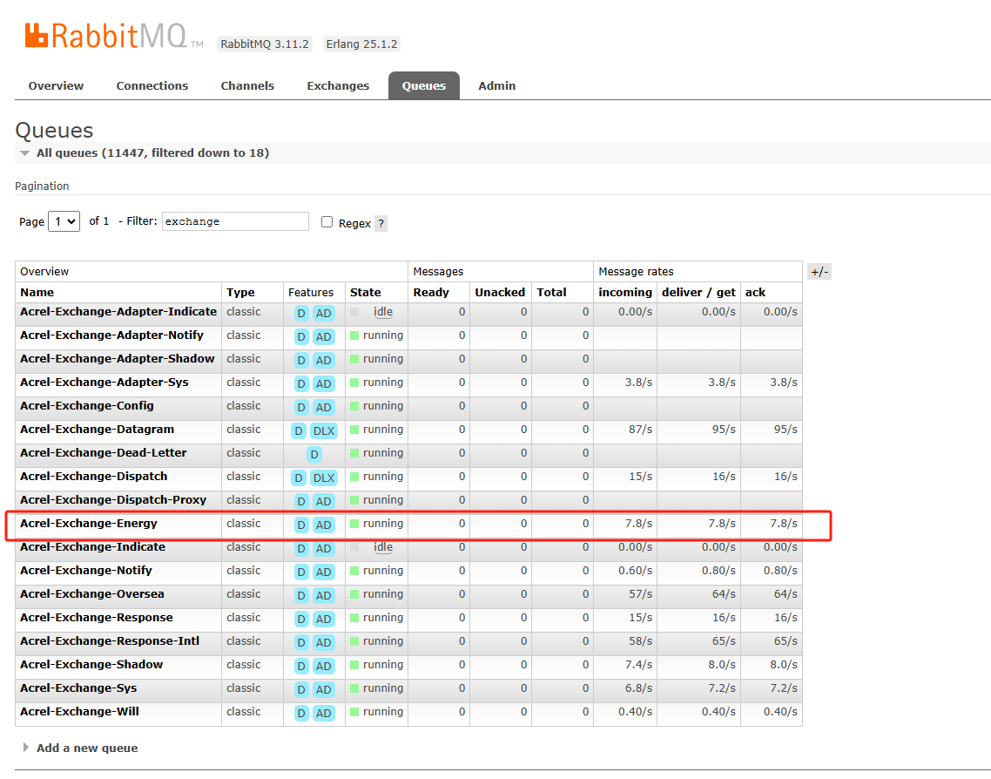This screenshot has width=991, height=779.
Task: Open the Acrel-Exchange-Response-Intl queue link
Action: (x=110, y=641)
